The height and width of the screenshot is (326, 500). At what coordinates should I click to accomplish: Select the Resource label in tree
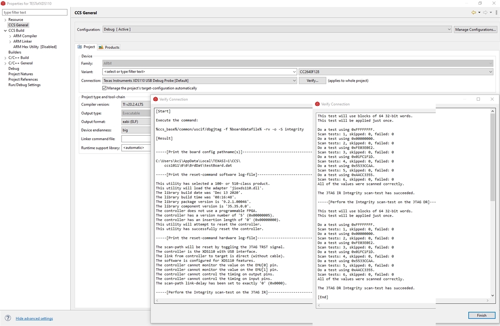(16, 20)
